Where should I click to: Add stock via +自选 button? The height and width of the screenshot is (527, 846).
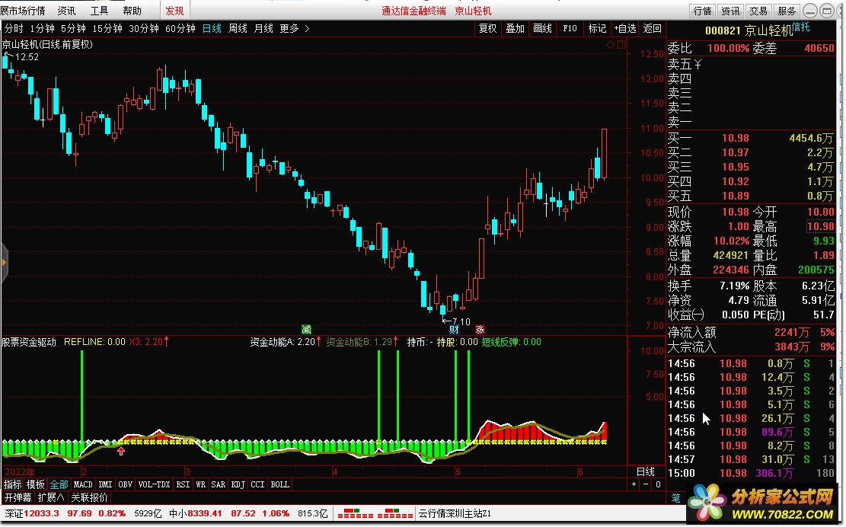click(x=625, y=29)
